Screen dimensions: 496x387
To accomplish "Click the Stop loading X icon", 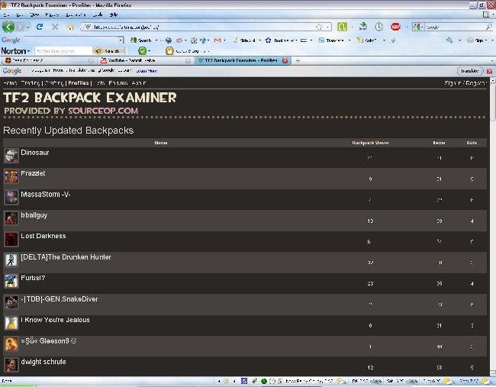I will click(55, 27).
